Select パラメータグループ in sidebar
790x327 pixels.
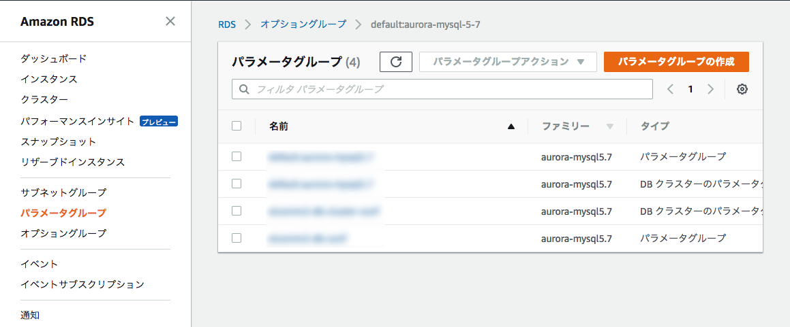click(63, 213)
